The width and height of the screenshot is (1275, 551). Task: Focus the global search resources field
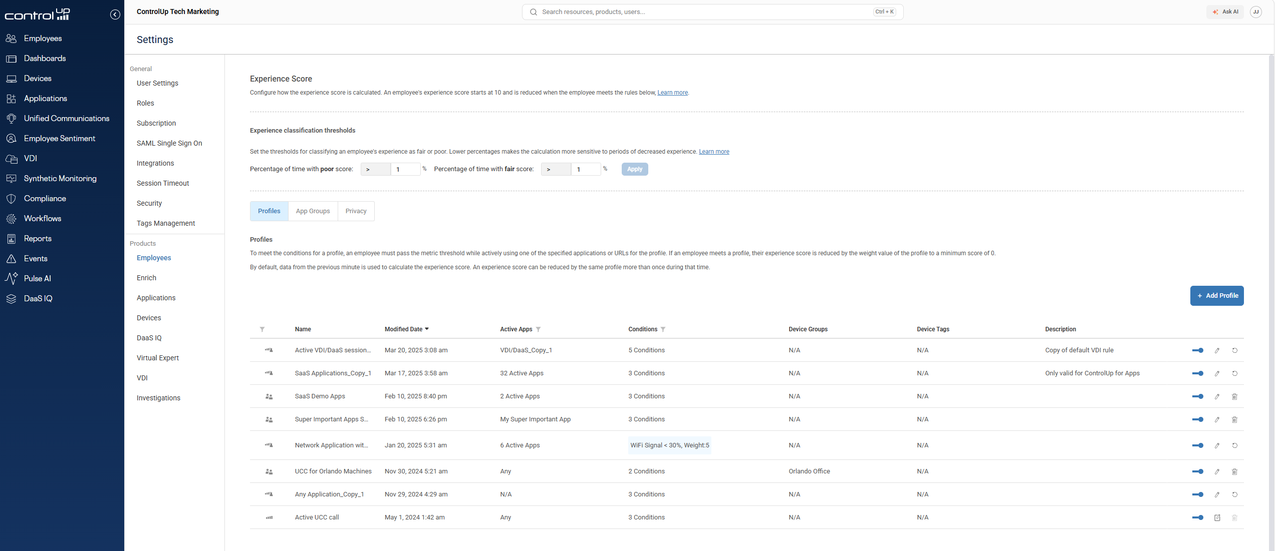(712, 12)
